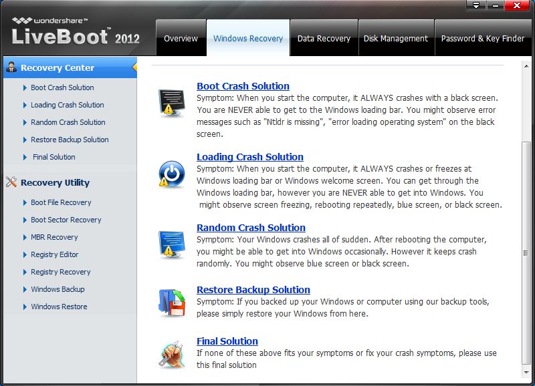The image size is (535, 386).
Task: Click the Random Crash Solution blue monitor icon
Action: 172,244
